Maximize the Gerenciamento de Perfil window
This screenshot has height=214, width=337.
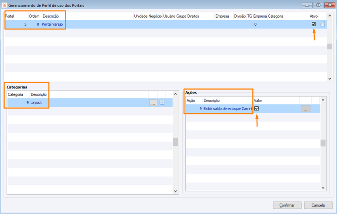(318, 5)
